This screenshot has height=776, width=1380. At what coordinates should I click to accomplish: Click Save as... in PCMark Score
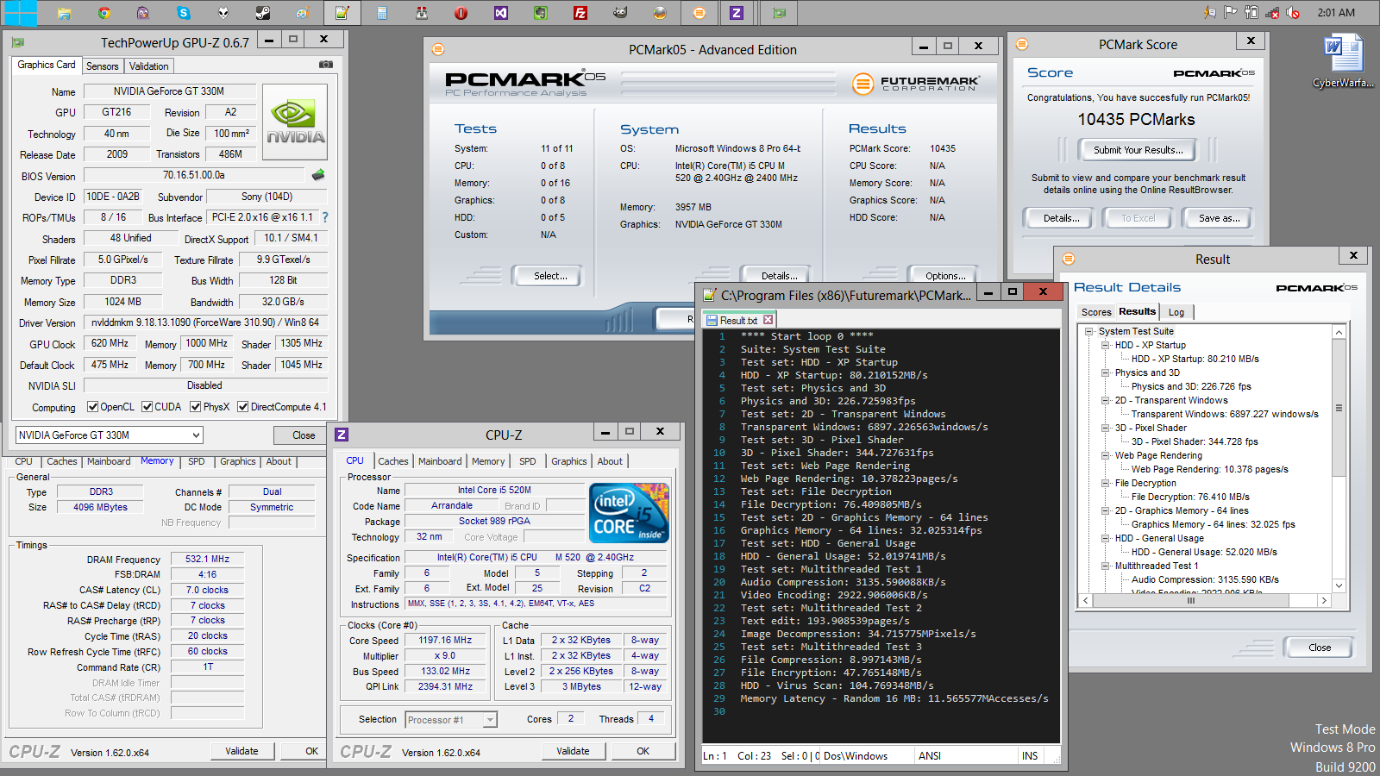1219,218
